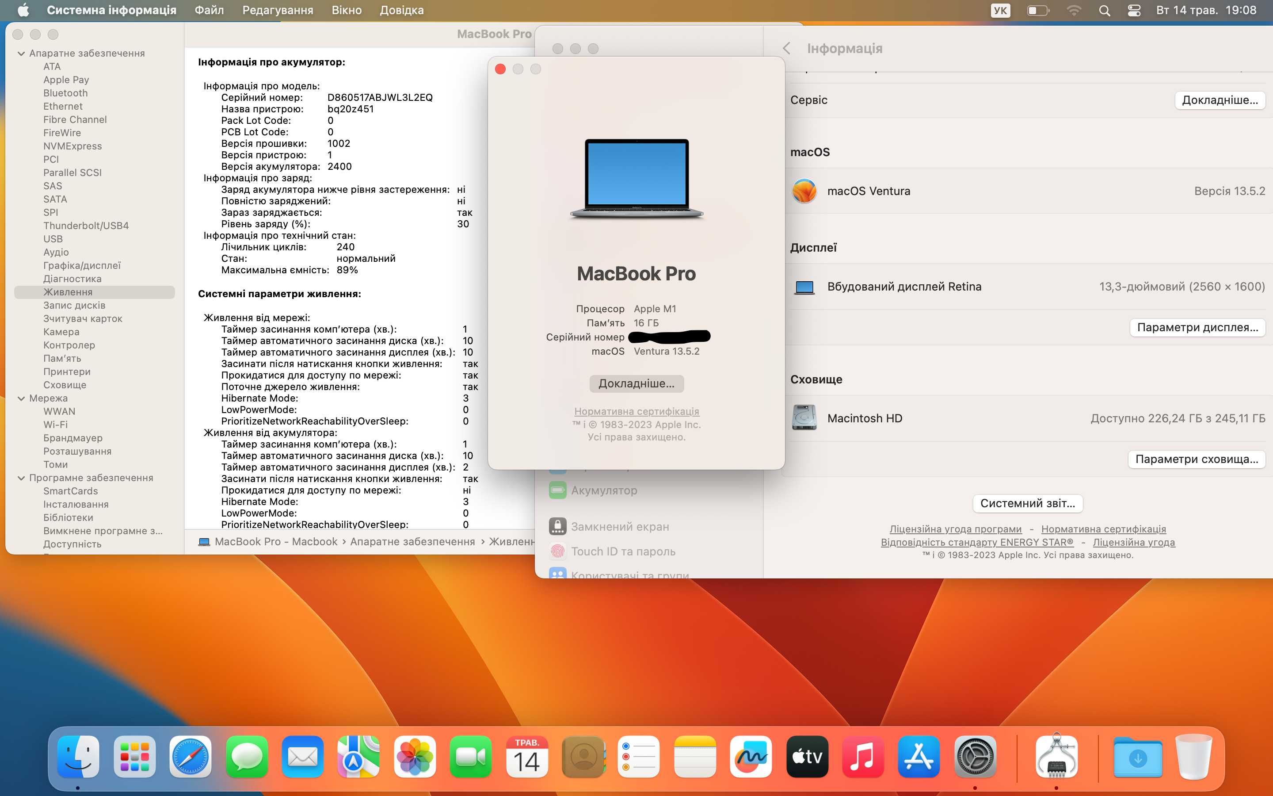Open Photos app in Dock
This screenshot has height=796, width=1273.
(x=415, y=757)
